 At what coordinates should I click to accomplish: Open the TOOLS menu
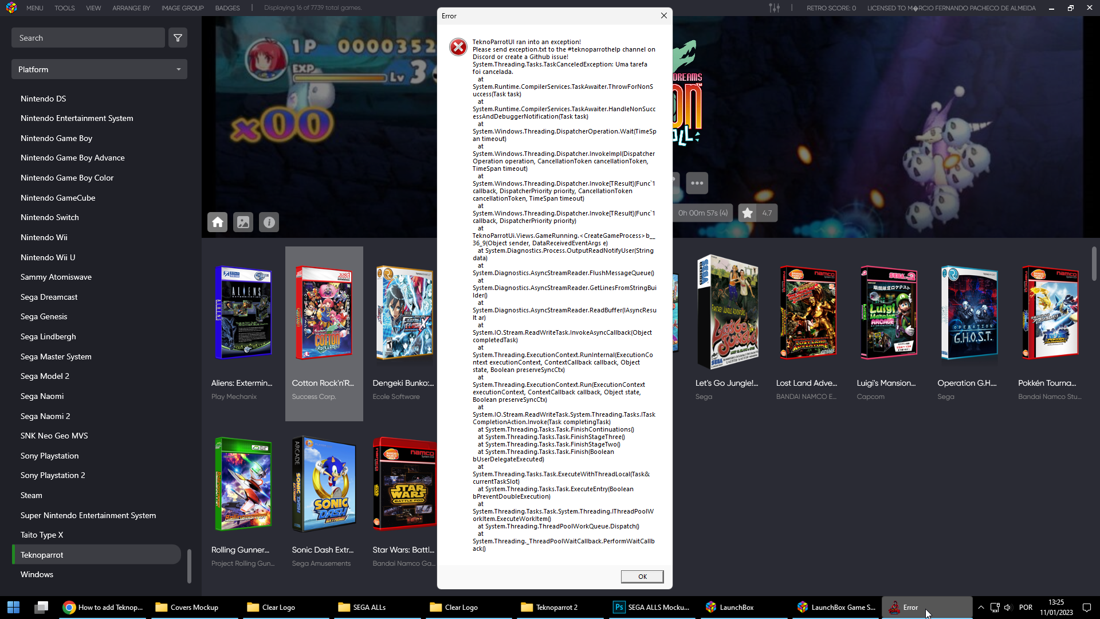[x=65, y=8]
